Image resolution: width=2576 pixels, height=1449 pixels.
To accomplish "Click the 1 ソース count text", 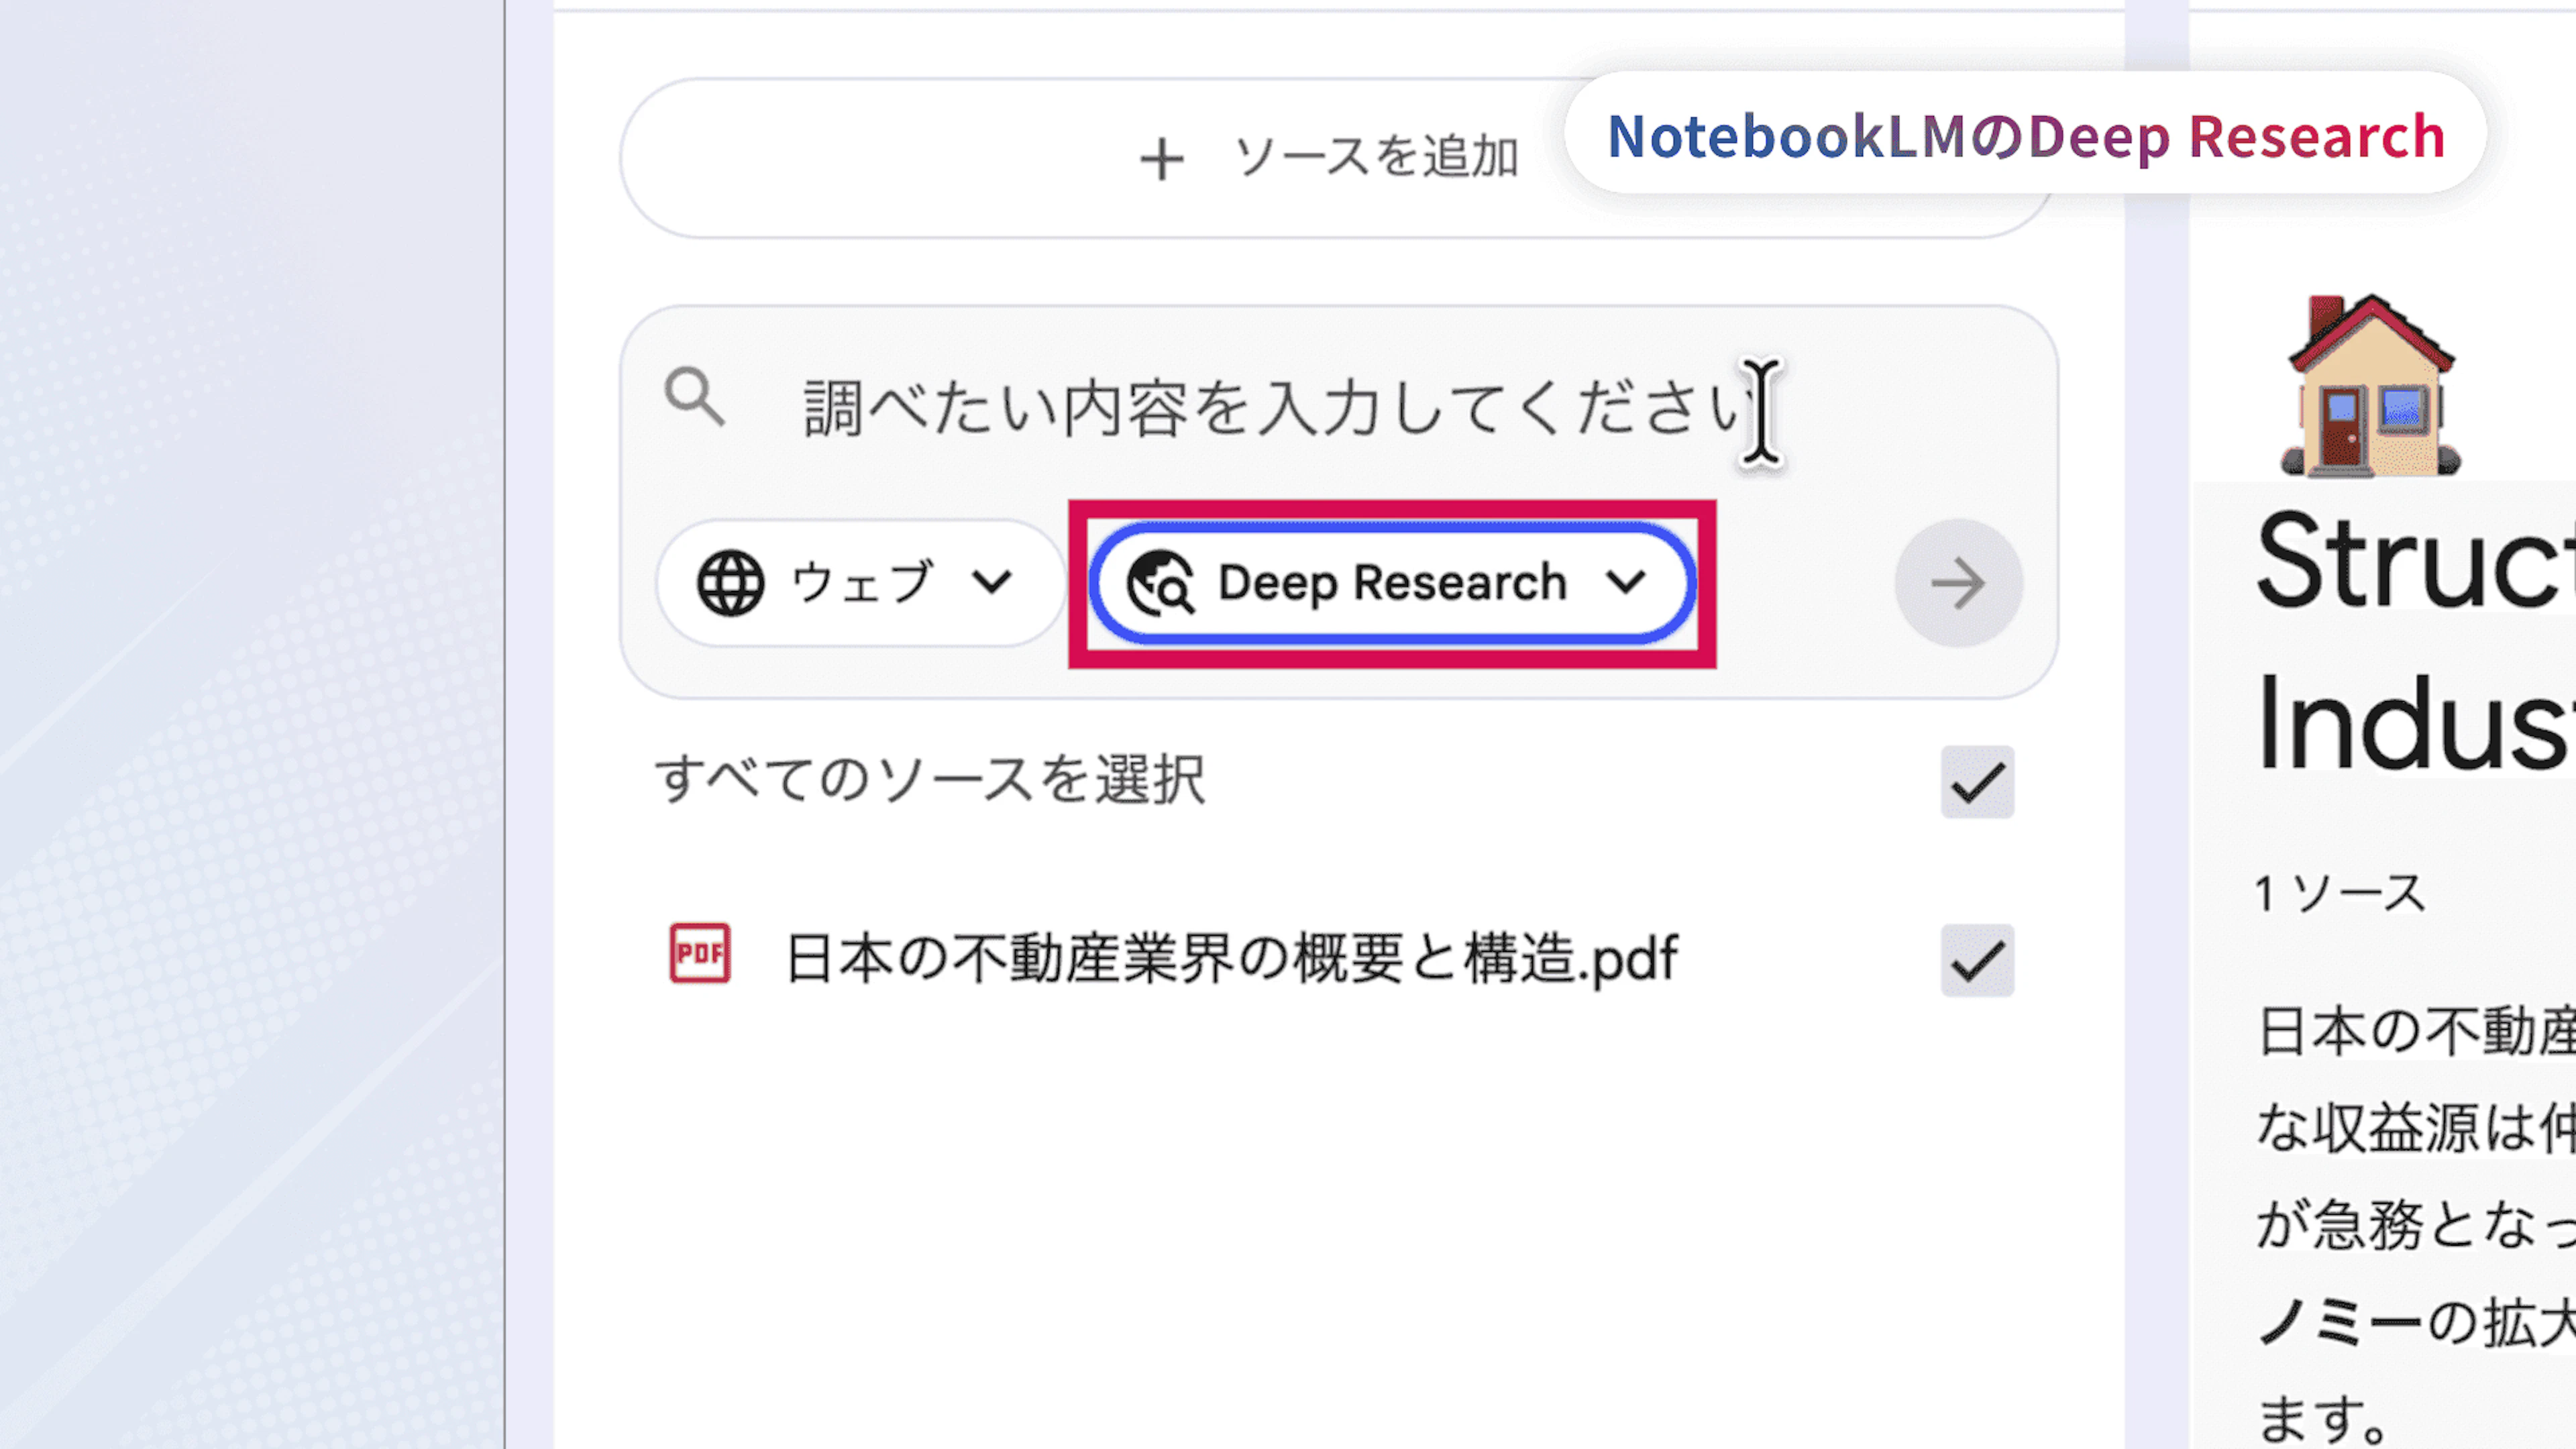I will coord(2340,893).
